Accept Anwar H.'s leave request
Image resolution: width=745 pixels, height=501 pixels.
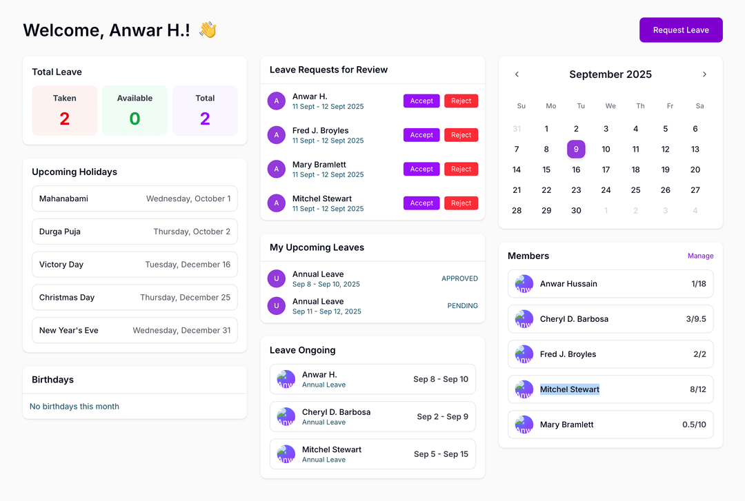point(421,101)
